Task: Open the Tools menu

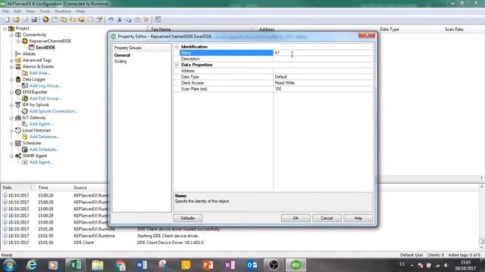Action: pyautogui.click(x=45, y=11)
